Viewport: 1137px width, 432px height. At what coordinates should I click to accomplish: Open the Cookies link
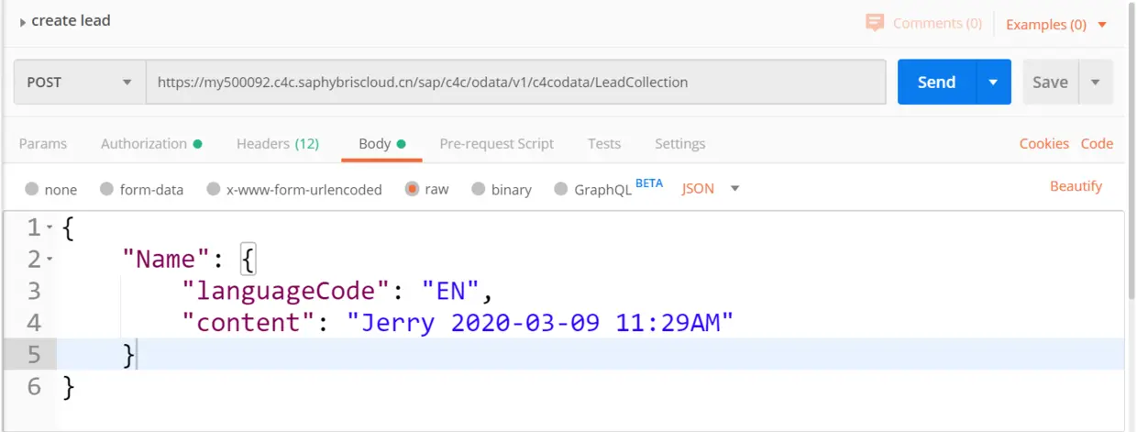click(1043, 144)
